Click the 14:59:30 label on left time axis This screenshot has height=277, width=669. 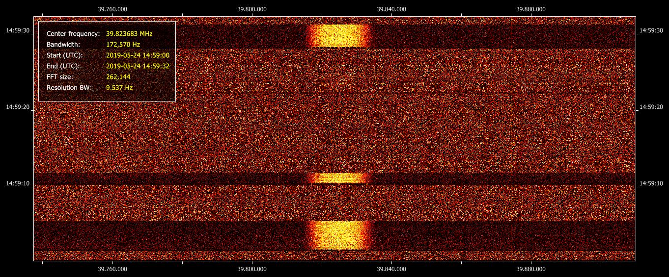18,30
